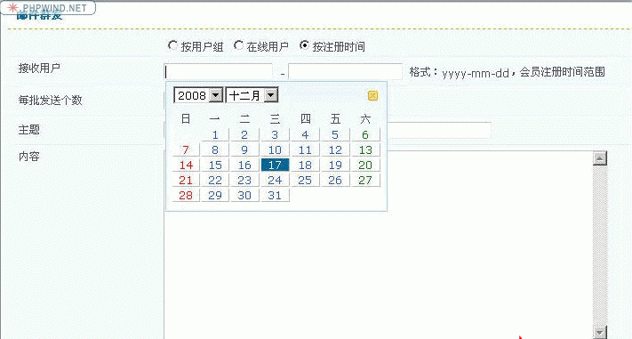632x339 pixels.
Task: Click the 内容 label
Action: click(28, 157)
